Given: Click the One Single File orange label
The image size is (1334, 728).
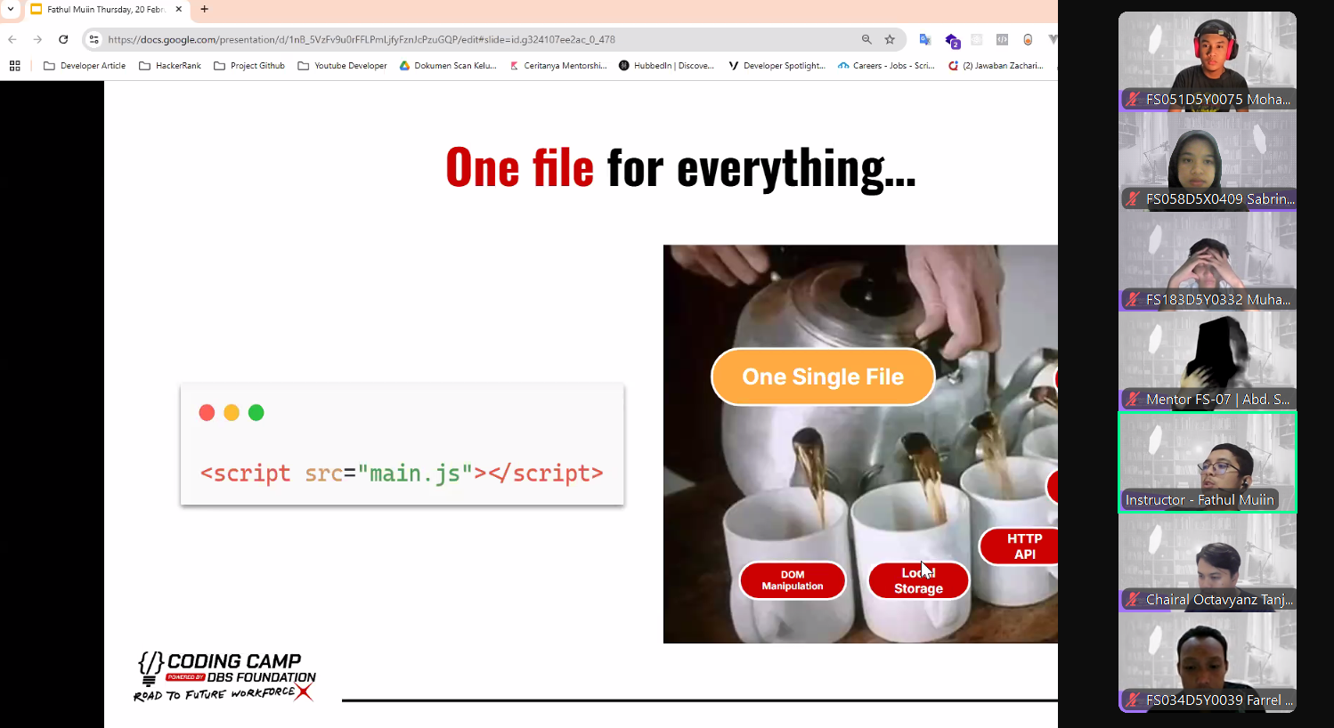Looking at the screenshot, I should coord(823,376).
